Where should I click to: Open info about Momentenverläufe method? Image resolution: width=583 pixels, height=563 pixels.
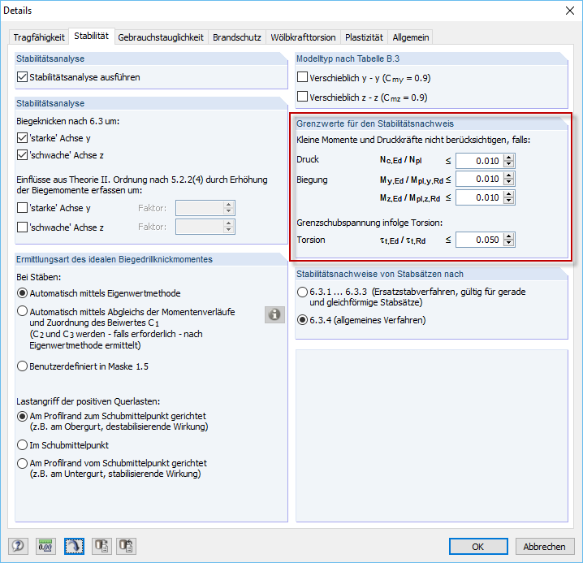tap(274, 314)
